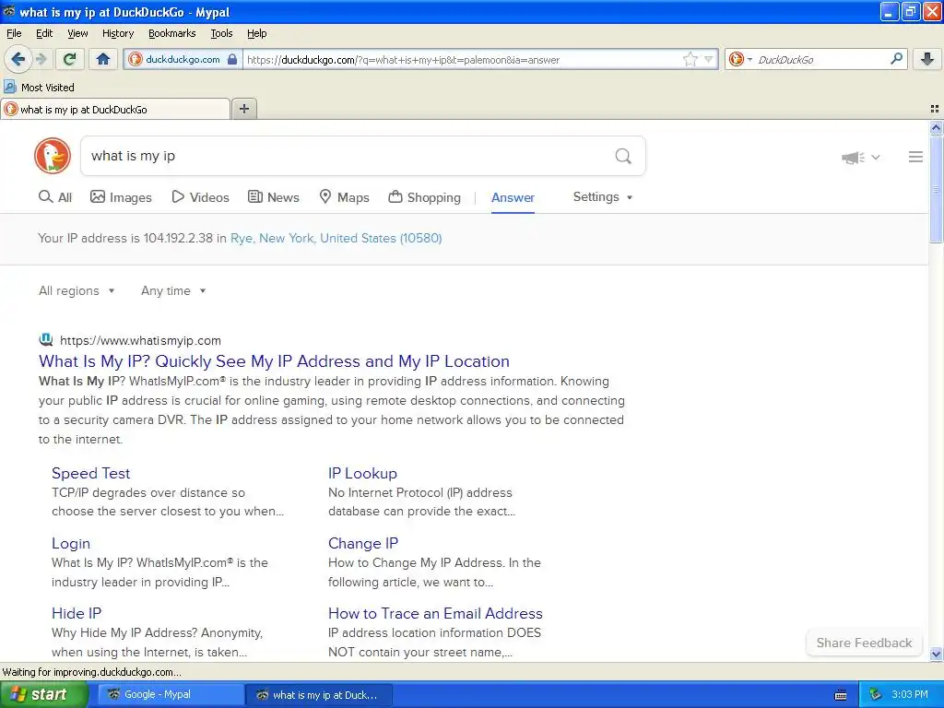Click the Share Feedback button
The height and width of the screenshot is (708, 944).
[864, 643]
